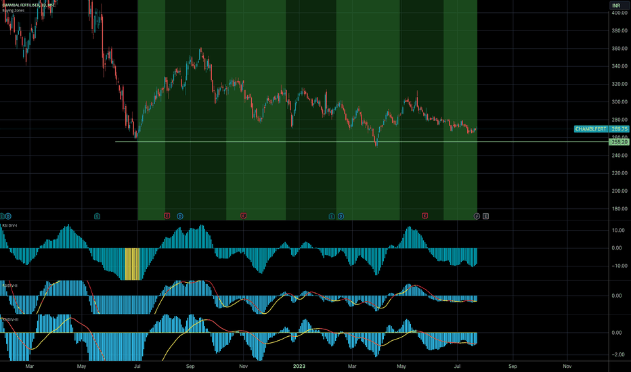This screenshot has height=372, width=631.
Task: Click the yellow highlighted RSI DIV-I bars
Action: coord(133,264)
